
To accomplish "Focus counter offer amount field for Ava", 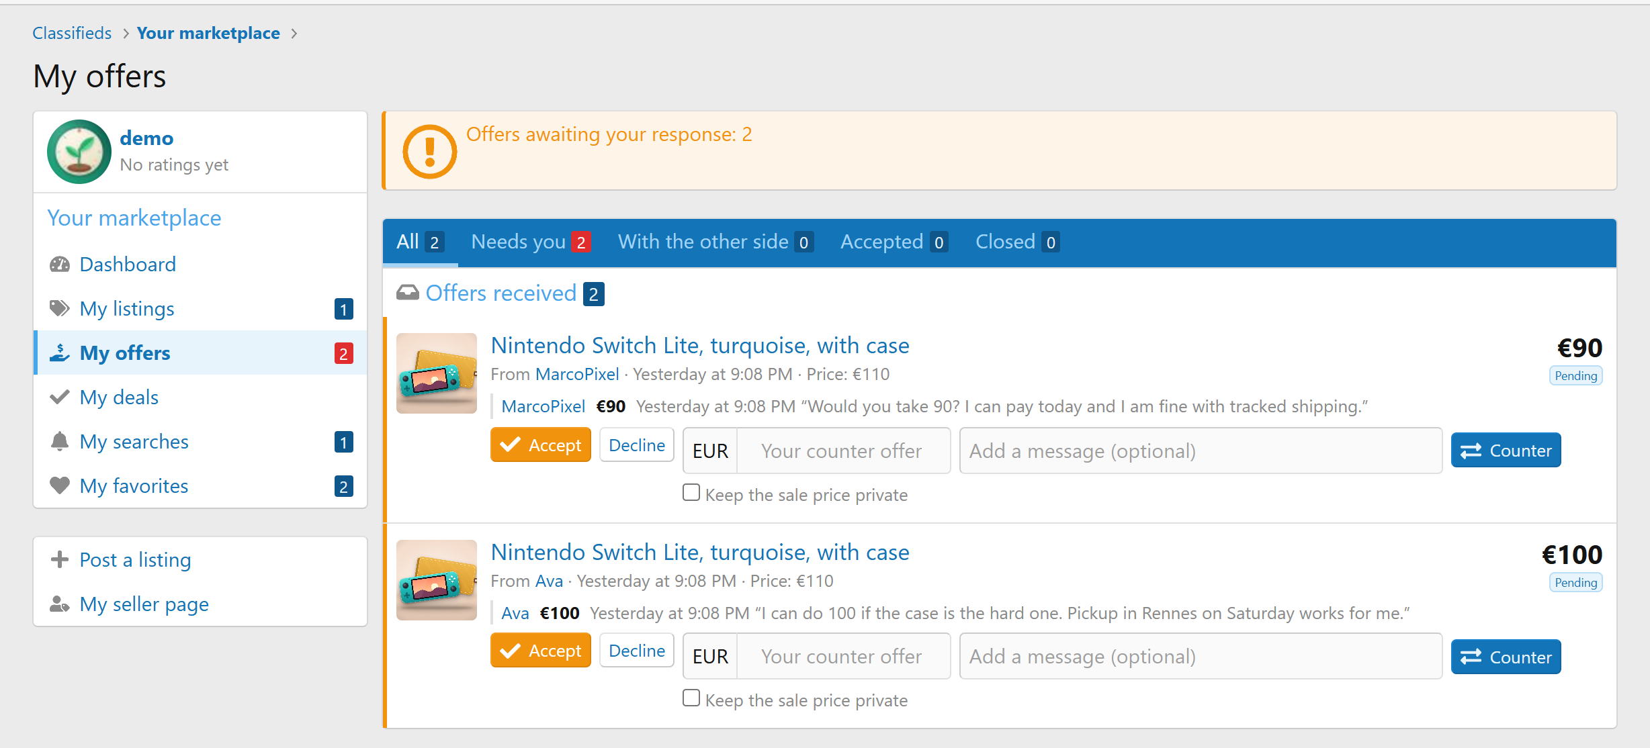I will click(844, 657).
